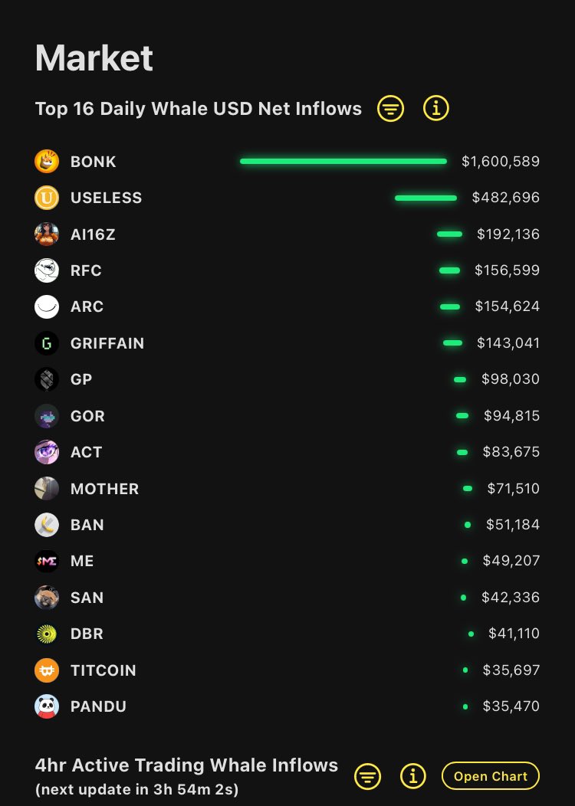
Task: Click the BONK token icon
Action: click(x=47, y=162)
